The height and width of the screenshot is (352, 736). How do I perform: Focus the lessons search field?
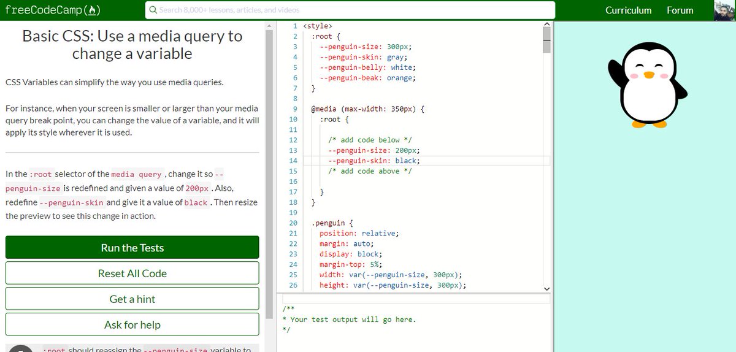tap(350, 10)
